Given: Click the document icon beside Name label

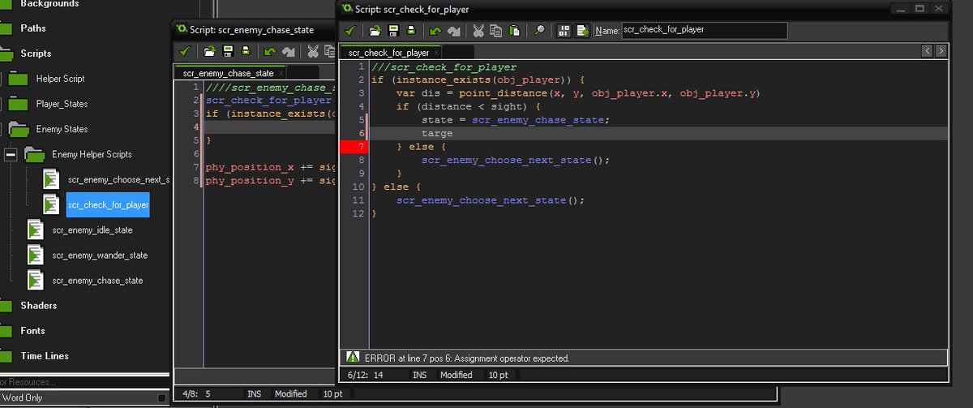Looking at the screenshot, I should 582,31.
